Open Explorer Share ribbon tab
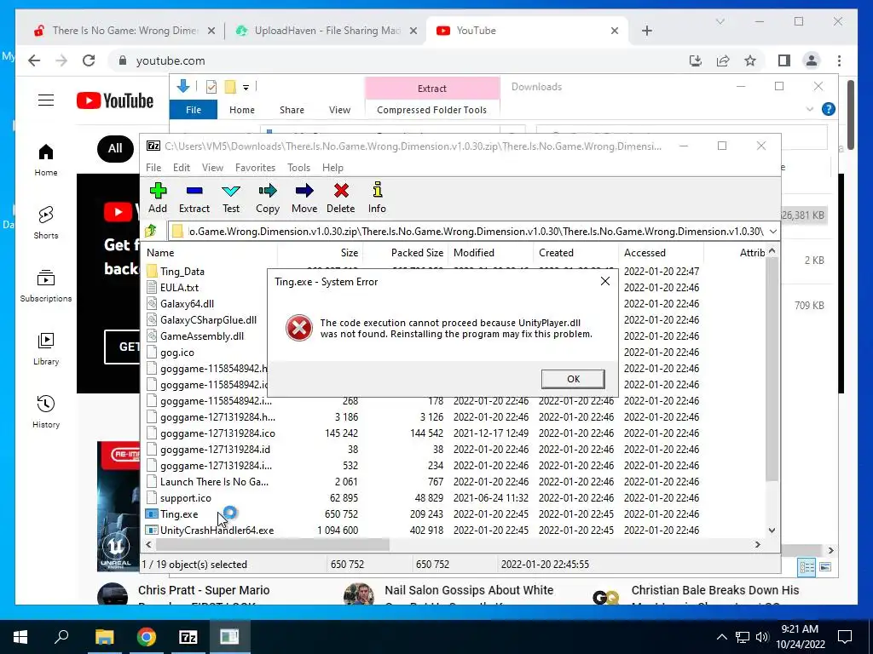The image size is (873, 654). (x=292, y=110)
